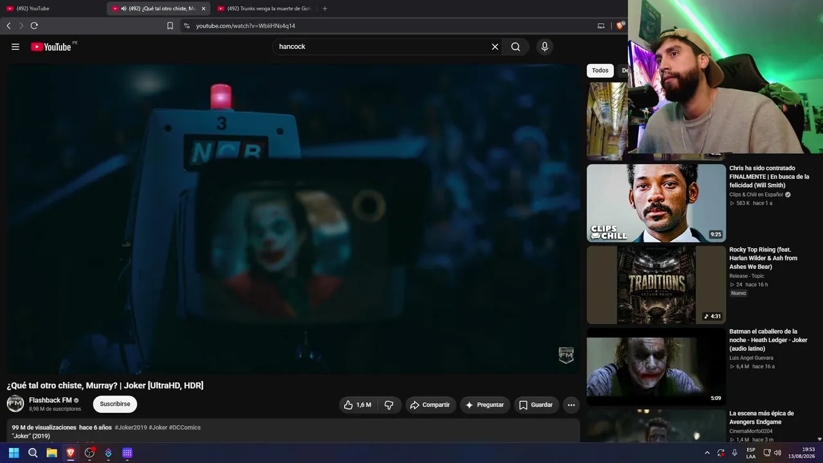Go back to the previous page

[8, 26]
